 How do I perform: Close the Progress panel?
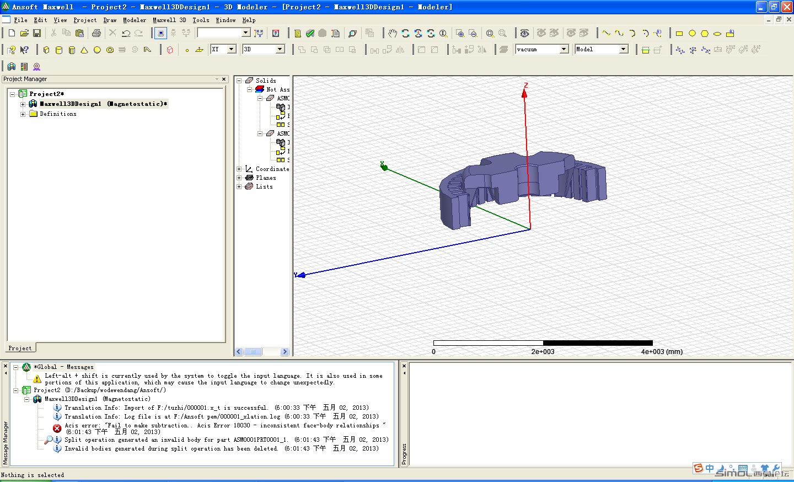tap(404, 366)
